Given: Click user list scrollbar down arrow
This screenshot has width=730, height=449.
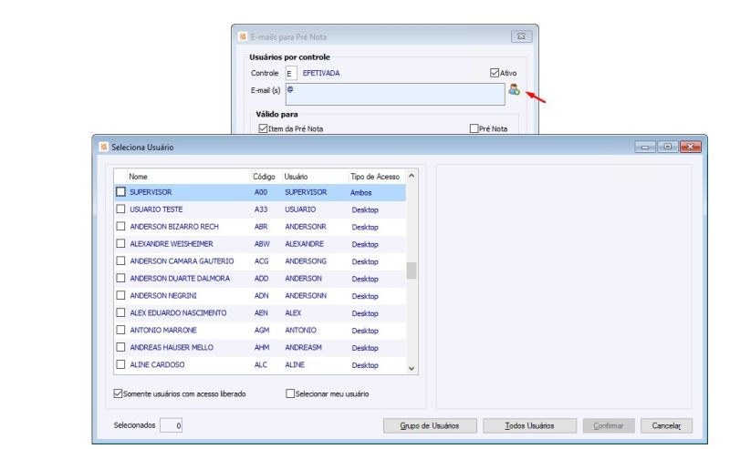Looking at the screenshot, I should pyautogui.click(x=412, y=368).
